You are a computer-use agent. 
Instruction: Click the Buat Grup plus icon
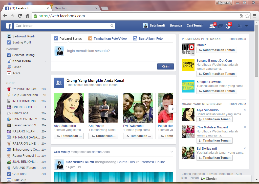pos(9,180)
